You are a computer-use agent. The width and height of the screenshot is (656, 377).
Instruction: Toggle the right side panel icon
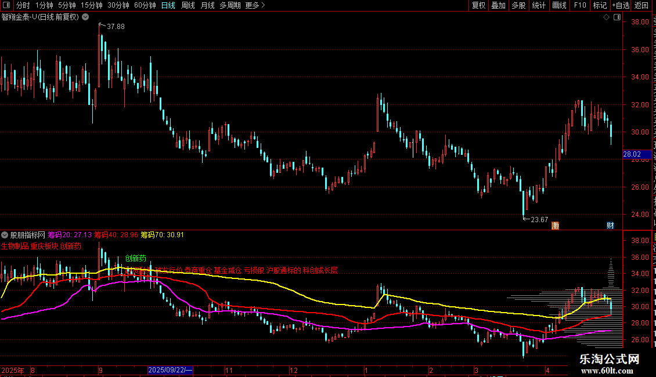617,17
